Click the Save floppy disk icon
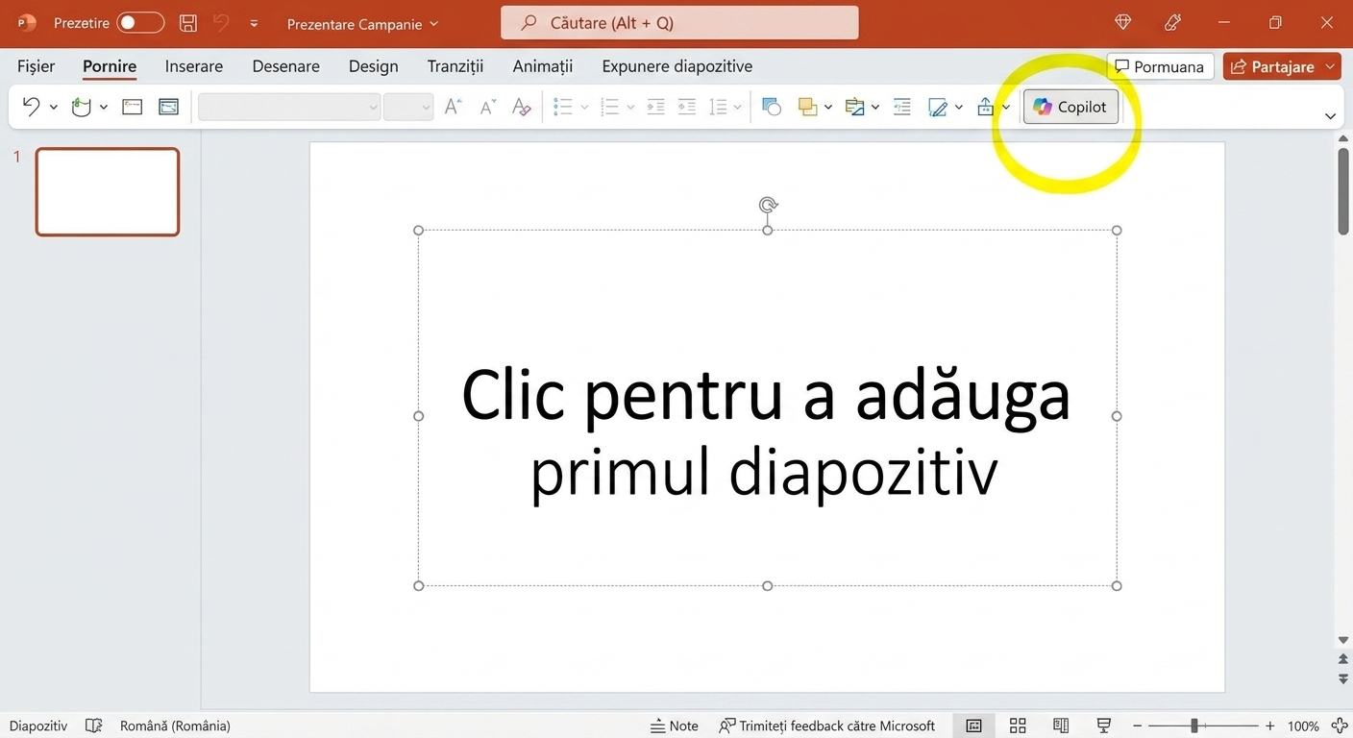Image resolution: width=1353 pixels, height=738 pixels. coord(188,23)
